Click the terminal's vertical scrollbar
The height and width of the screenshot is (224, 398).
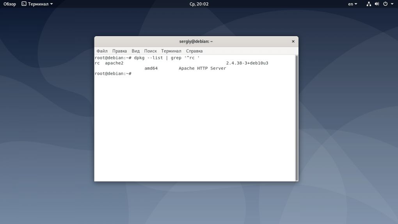297,117
